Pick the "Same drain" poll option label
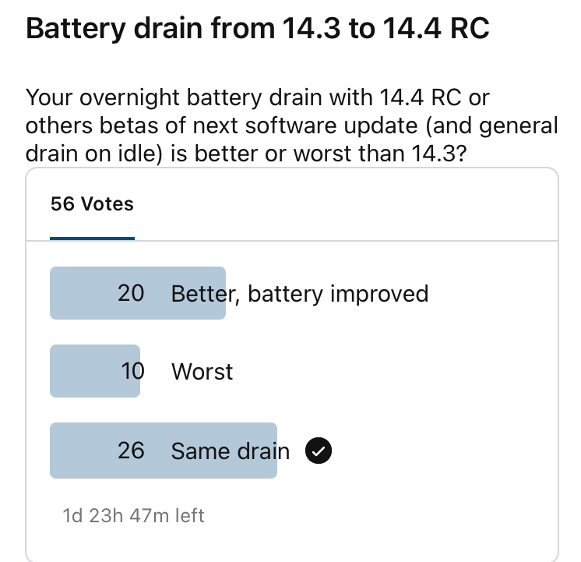 pyautogui.click(x=230, y=451)
